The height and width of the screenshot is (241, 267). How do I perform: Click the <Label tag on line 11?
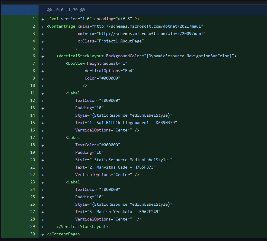(x=73, y=93)
